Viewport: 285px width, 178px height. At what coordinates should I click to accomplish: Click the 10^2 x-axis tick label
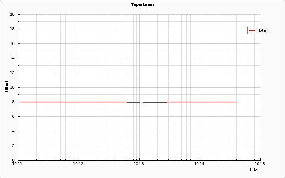(x=78, y=164)
